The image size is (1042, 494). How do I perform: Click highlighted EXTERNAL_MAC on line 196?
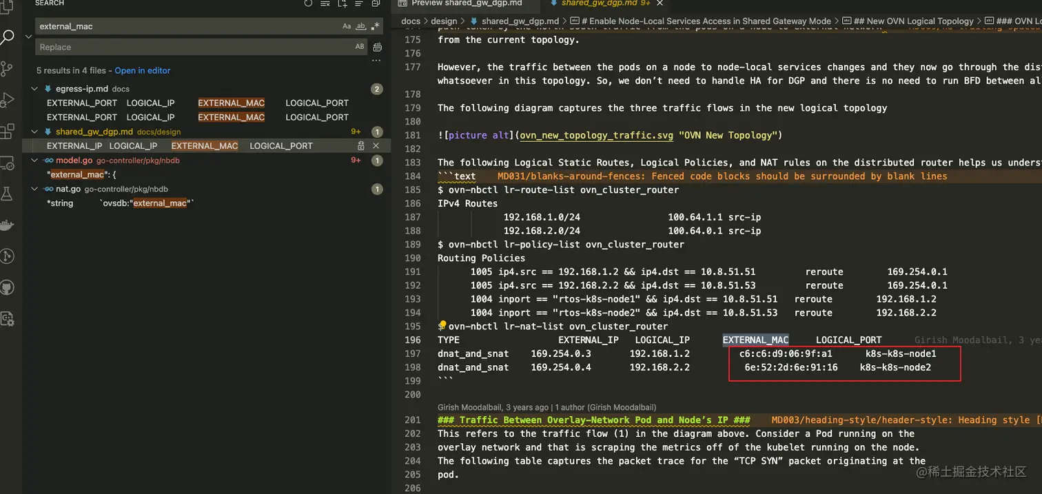[x=755, y=340]
